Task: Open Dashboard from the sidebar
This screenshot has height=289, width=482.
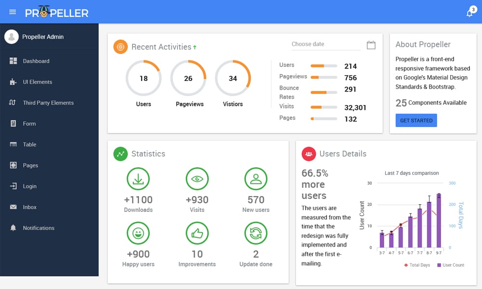Action: pyautogui.click(x=36, y=61)
